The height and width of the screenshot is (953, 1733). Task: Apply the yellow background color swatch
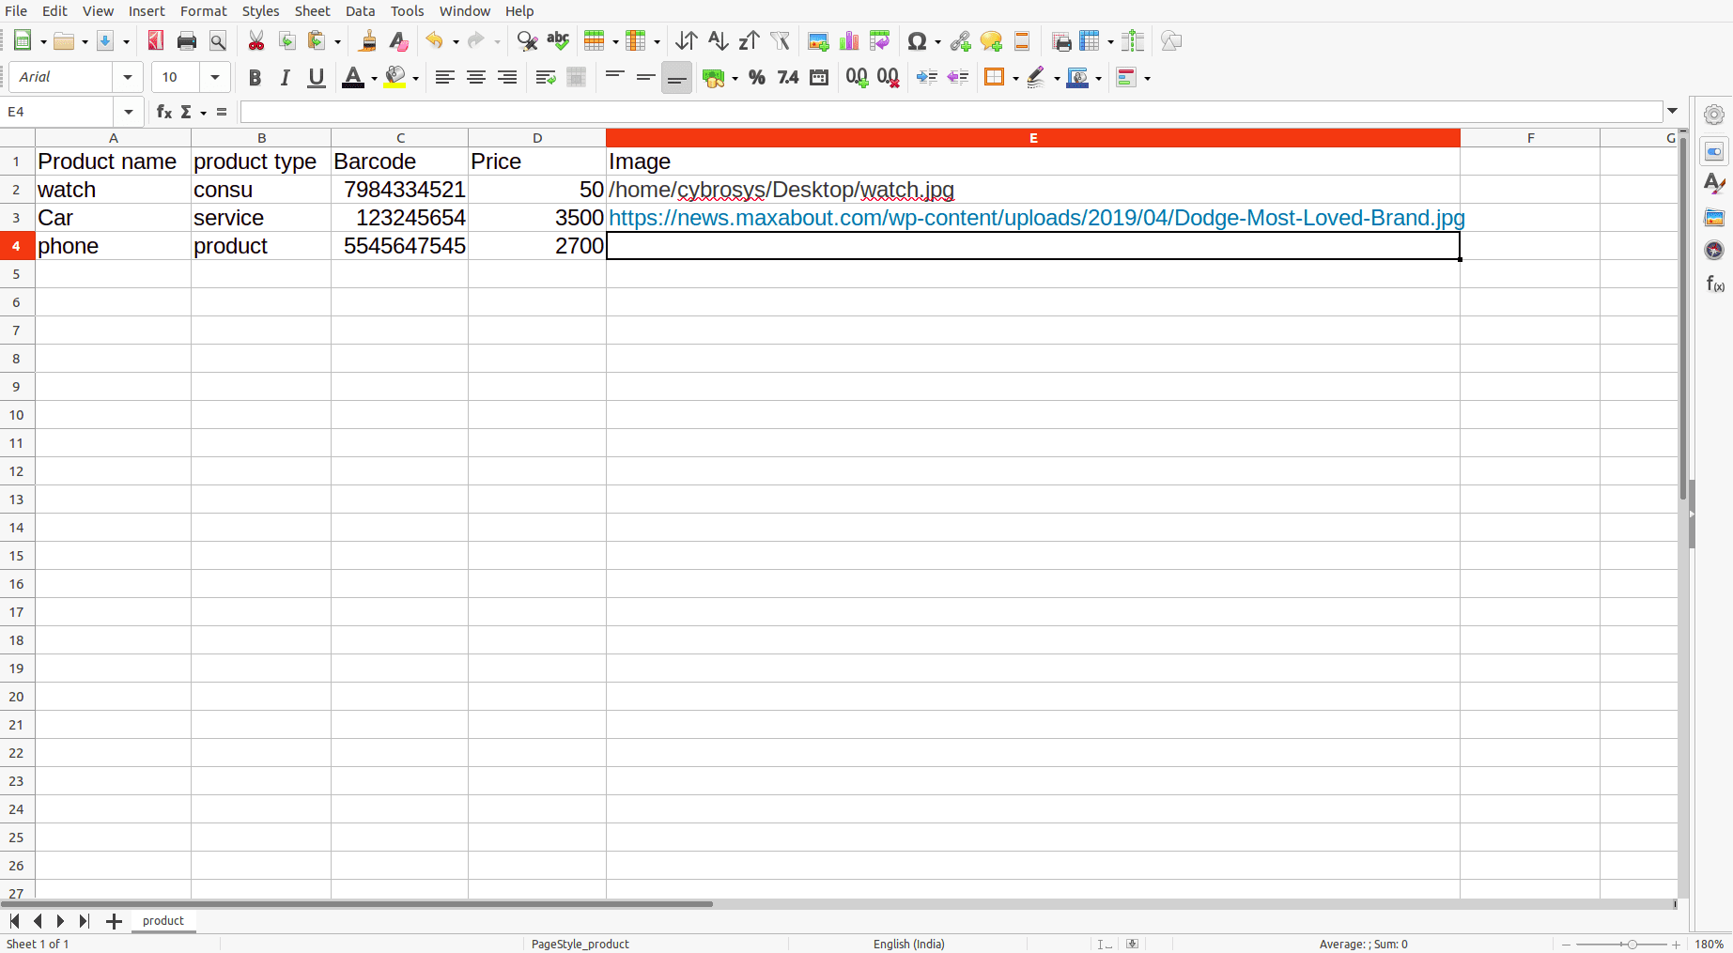[395, 77]
